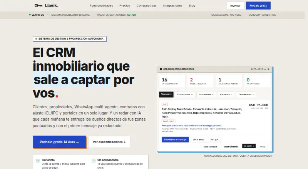
Task: Click the blue Redujo el precio link text
Action: 192,126
